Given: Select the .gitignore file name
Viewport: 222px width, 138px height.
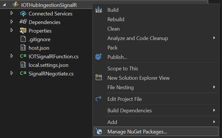Looking at the screenshot, I should pos(40,39).
